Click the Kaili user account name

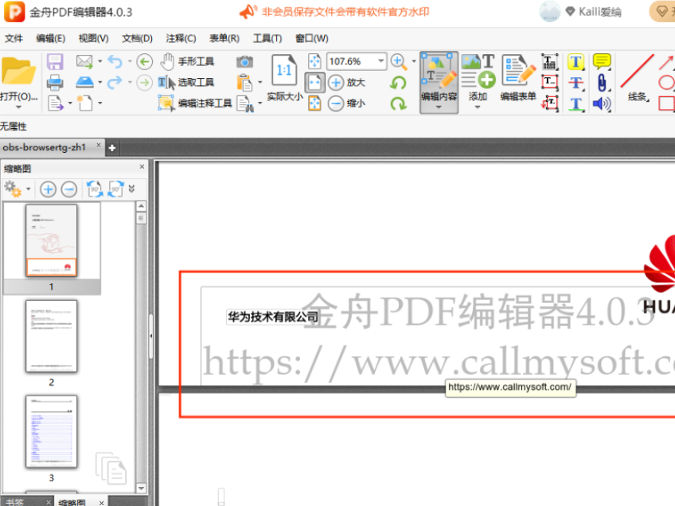(x=599, y=12)
